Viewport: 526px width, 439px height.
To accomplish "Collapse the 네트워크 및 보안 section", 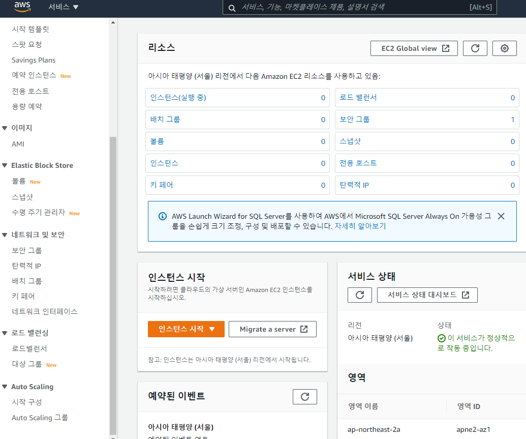I will (5, 235).
